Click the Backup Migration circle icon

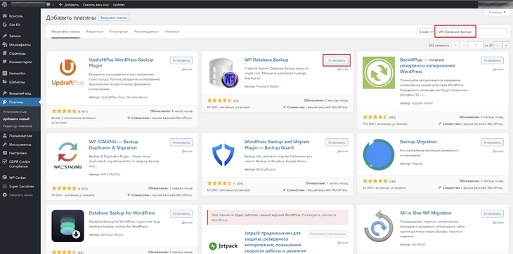click(x=379, y=155)
